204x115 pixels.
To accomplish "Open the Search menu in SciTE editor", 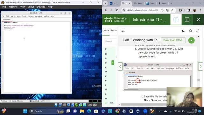I will [x=13, y=16].
